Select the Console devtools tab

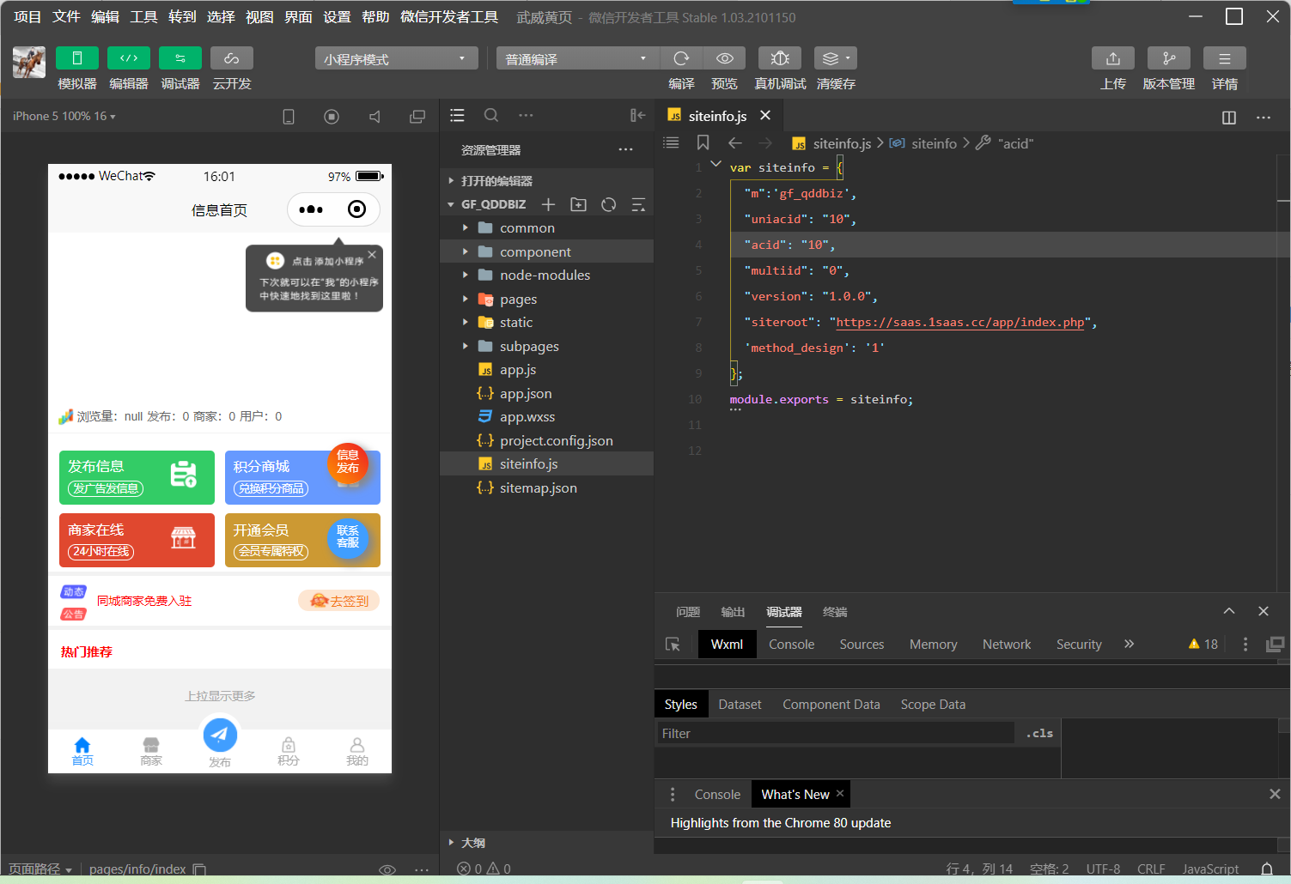coord(791,645)
